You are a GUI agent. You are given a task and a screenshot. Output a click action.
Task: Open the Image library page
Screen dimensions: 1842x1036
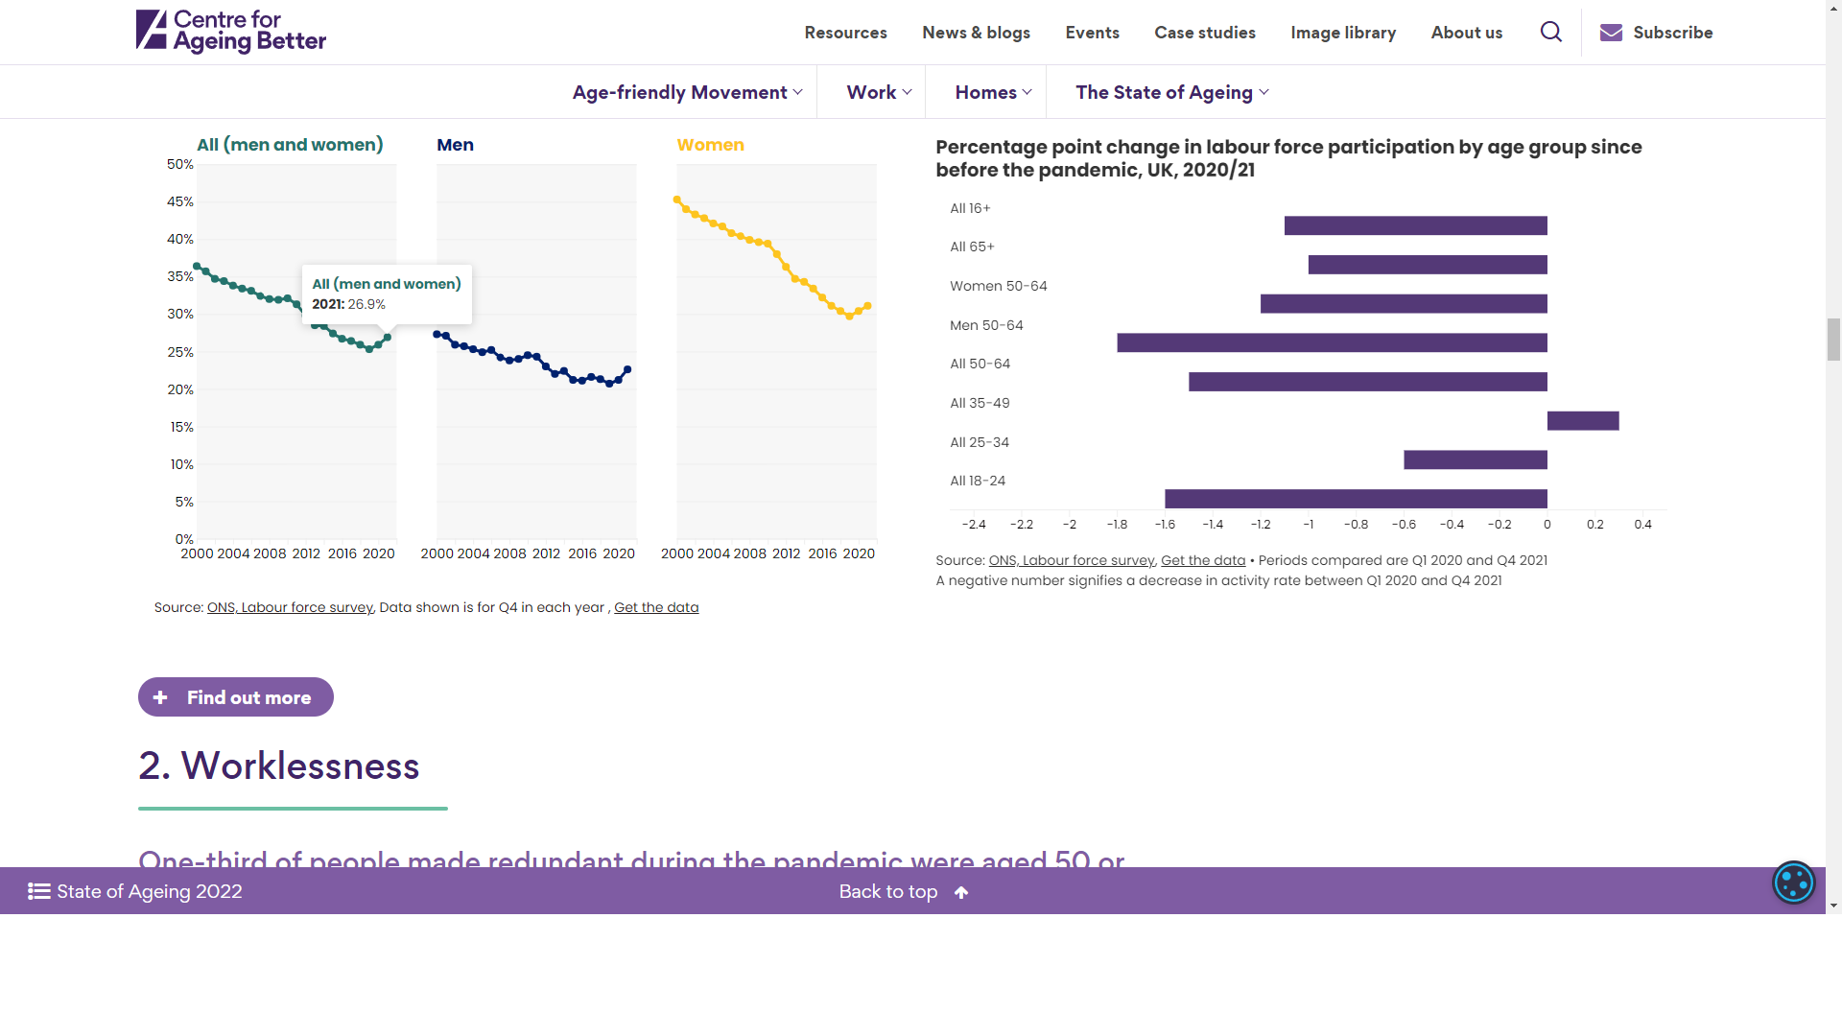[x=1342, y=33]
